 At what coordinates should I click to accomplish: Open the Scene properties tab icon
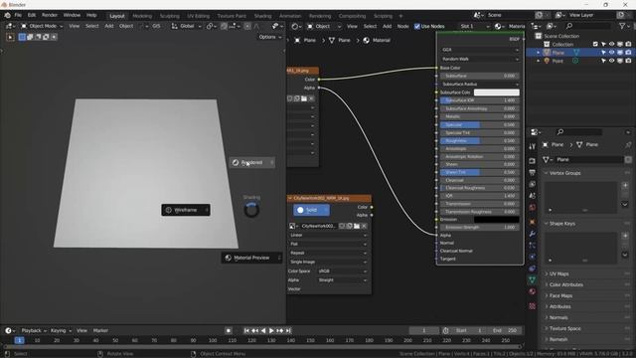[533, 196]
